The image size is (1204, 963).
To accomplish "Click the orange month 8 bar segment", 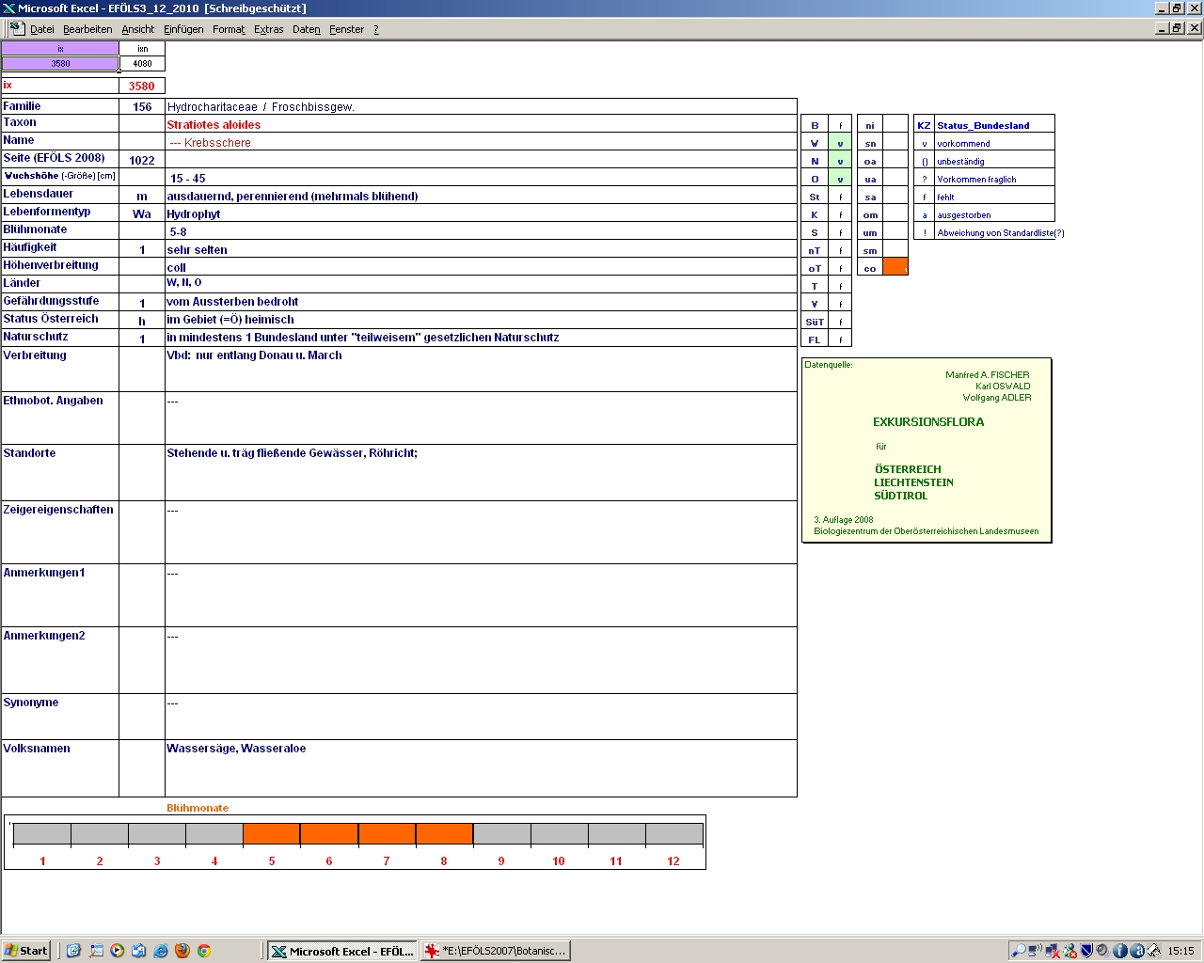I will click(x=444, y=833).
